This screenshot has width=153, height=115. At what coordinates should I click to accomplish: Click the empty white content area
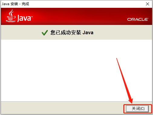point(60,70)
